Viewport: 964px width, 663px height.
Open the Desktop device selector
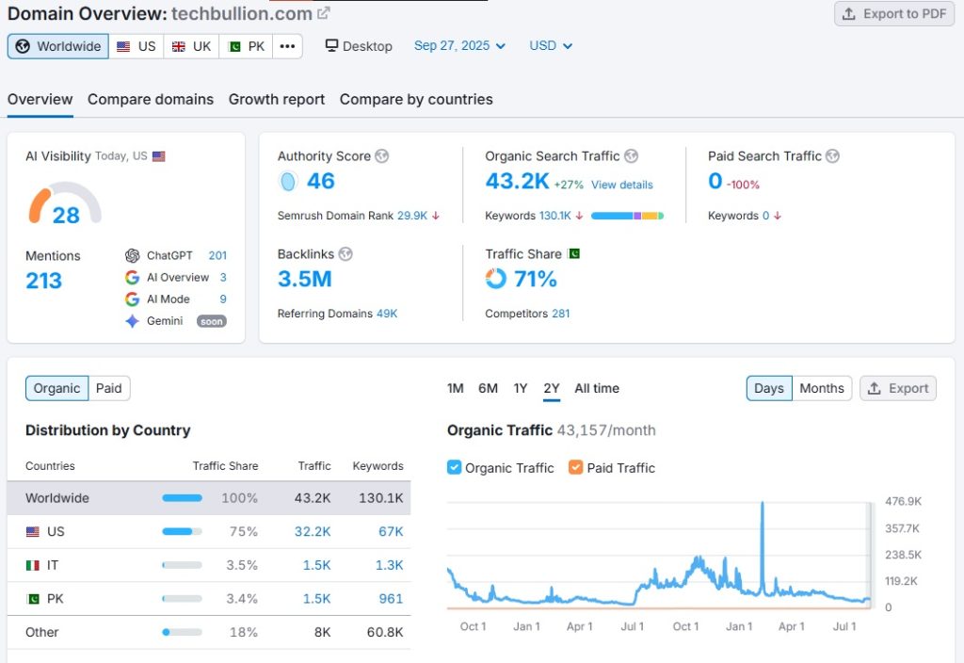pos(359,45)
